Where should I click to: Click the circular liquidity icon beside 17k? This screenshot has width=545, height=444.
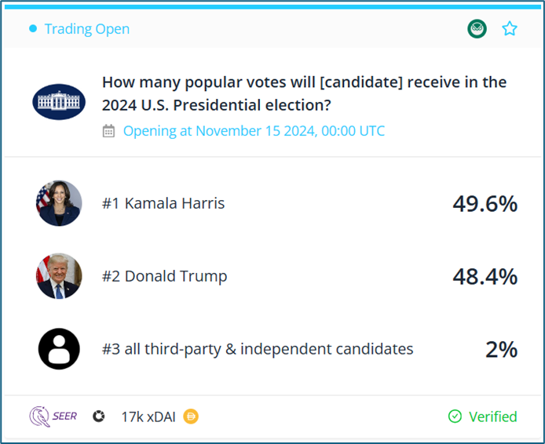pos(99,417)
